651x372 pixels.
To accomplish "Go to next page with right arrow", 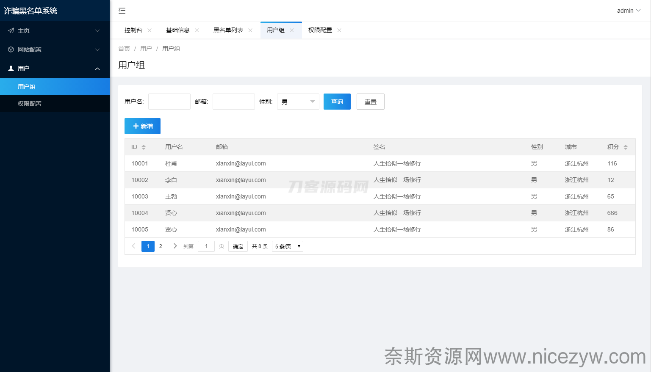I will pos(175,246).
